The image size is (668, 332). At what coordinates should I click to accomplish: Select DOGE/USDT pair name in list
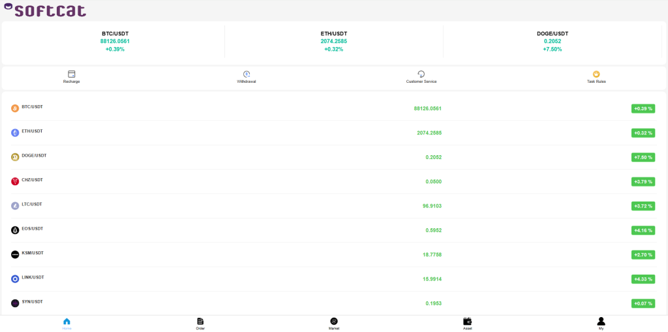coord(34,155)
